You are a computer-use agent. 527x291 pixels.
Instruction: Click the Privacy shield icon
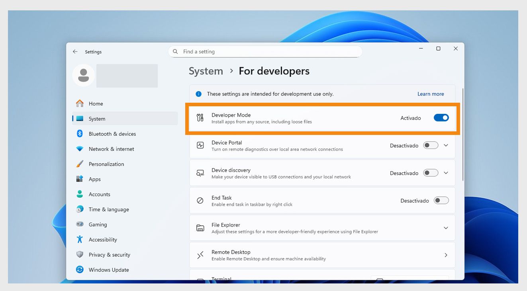coord(80,255)
